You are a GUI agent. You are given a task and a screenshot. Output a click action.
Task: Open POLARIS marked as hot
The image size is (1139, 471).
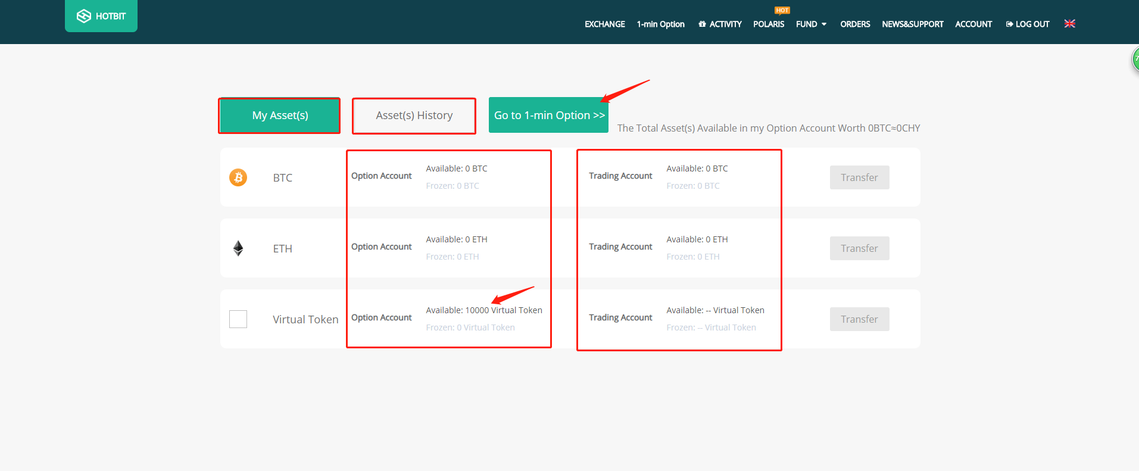768,24
